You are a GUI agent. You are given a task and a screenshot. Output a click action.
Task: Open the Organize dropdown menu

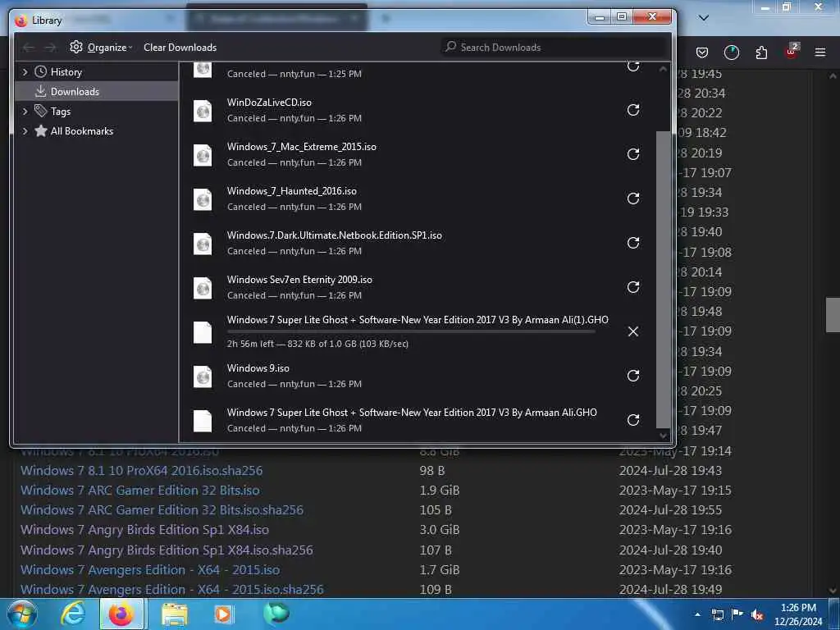tap(101, 48)
